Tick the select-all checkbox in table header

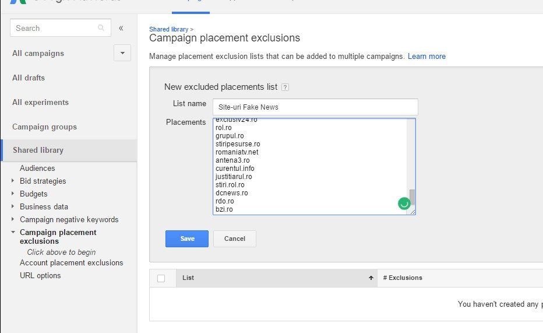pyautogui.click(x=161, y=278)
